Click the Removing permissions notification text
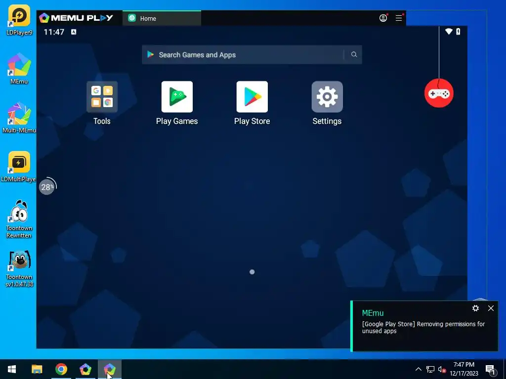The image size is (506, 379). pyautogui.click(x=423, y=328)
